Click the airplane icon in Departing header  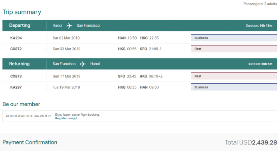[69, 26]
